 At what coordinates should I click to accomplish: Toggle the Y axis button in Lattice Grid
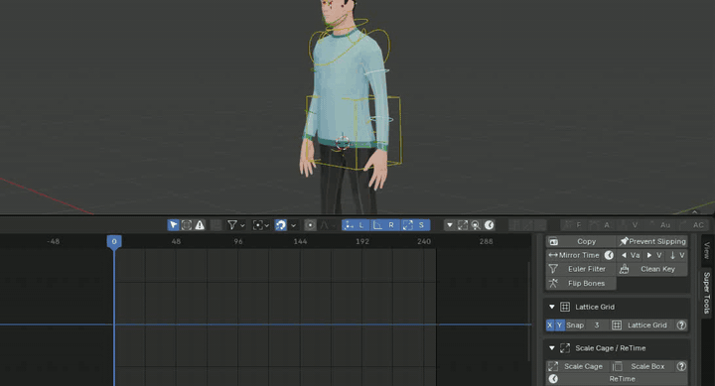(559, 324)
